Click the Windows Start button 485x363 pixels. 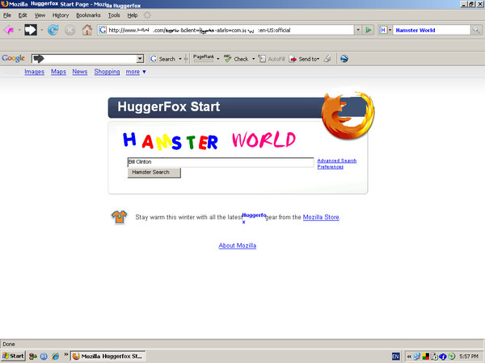click(13, 356)
